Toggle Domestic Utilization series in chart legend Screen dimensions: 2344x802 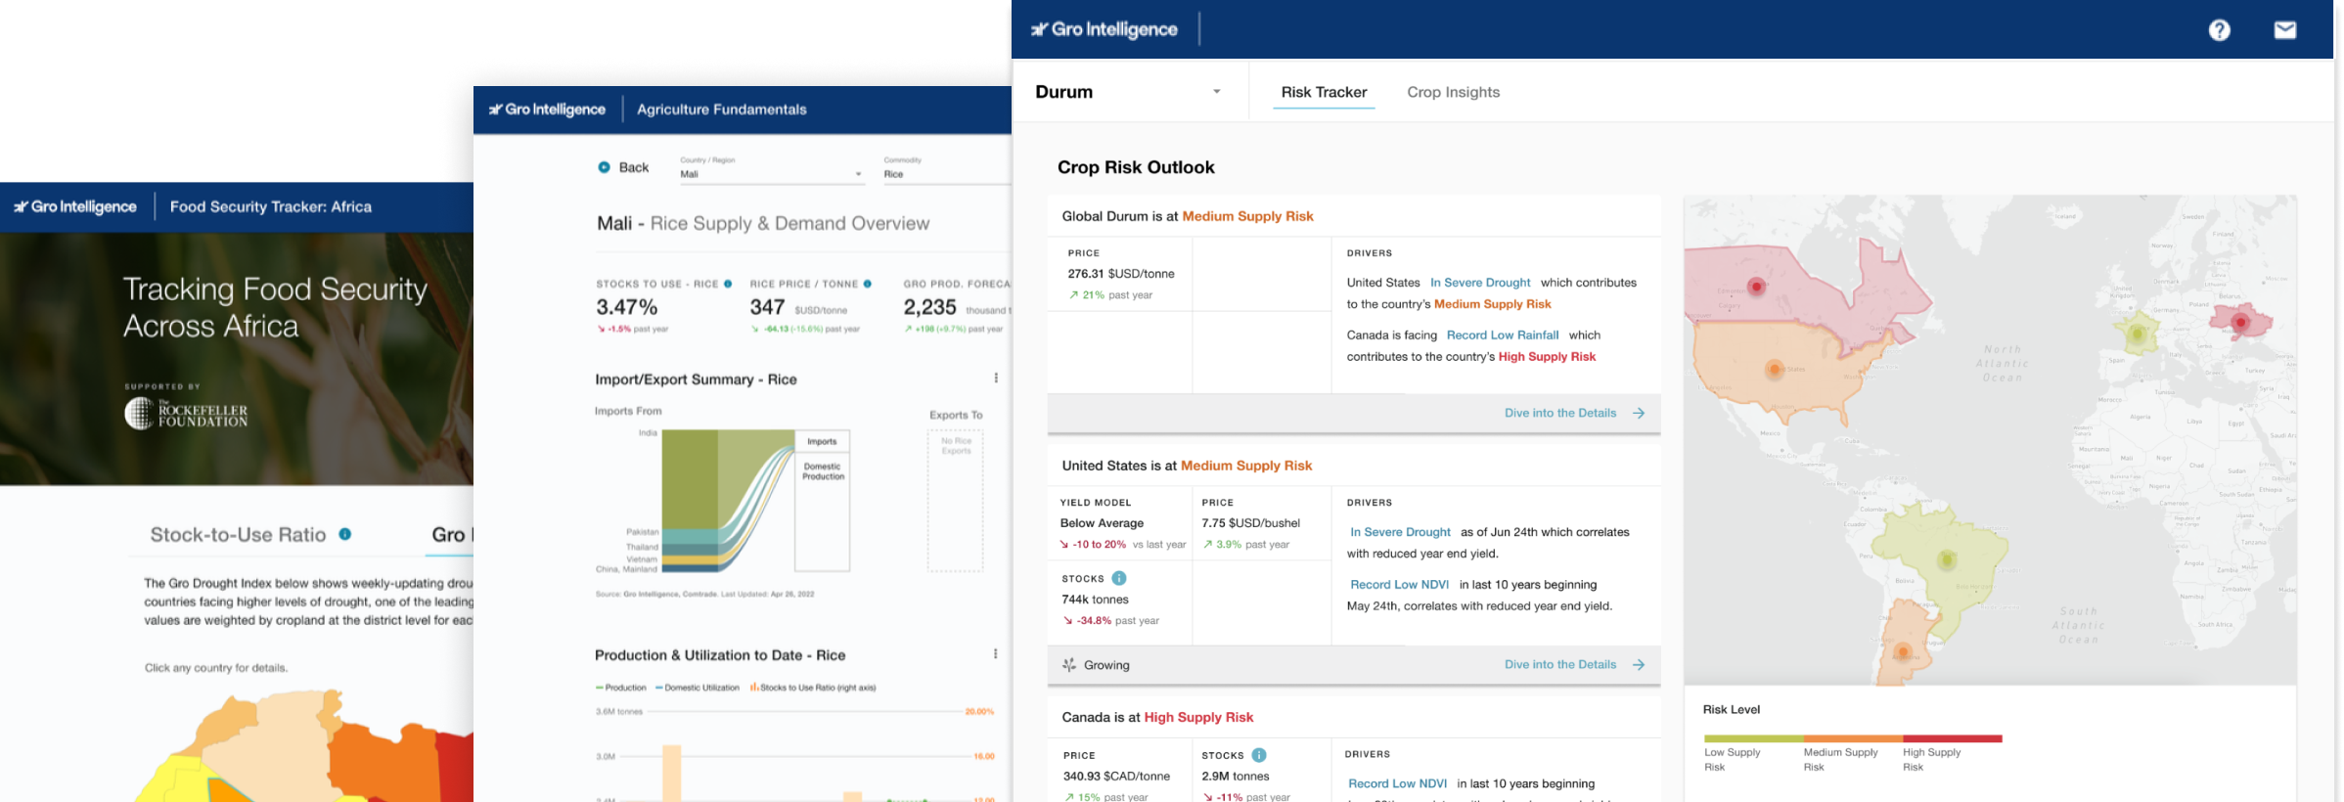(698, 688)
